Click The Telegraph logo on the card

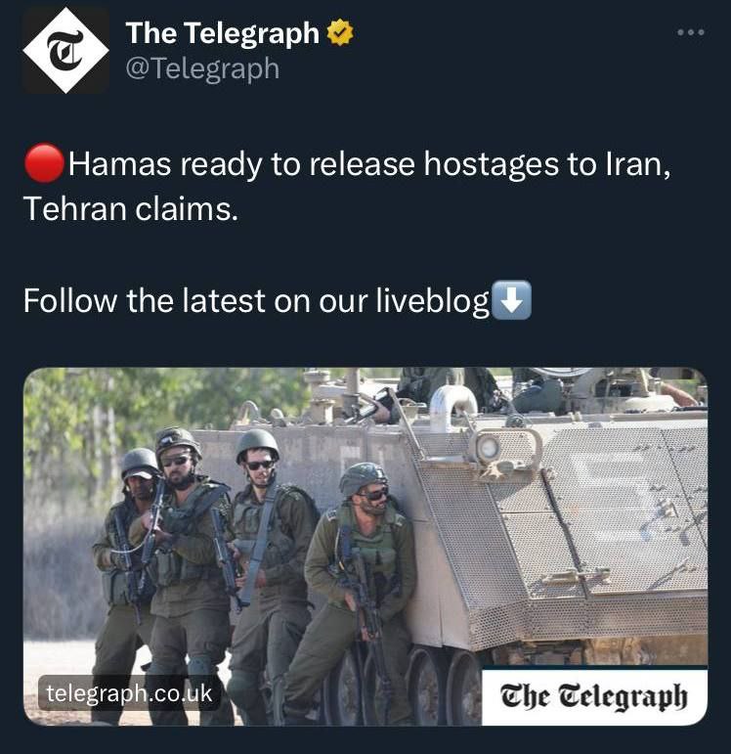click(x=594, y=696)
